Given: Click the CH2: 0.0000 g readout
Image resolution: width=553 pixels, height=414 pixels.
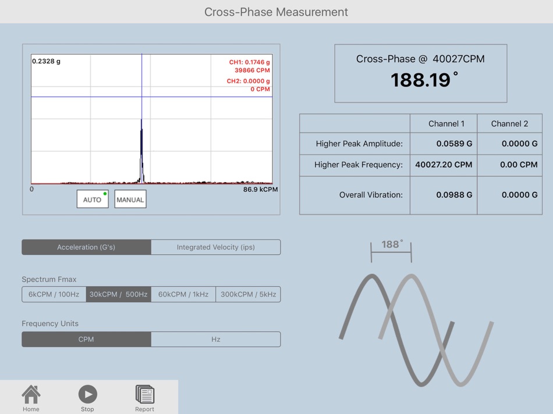Looking at the screenshot, I should point(249,81).
